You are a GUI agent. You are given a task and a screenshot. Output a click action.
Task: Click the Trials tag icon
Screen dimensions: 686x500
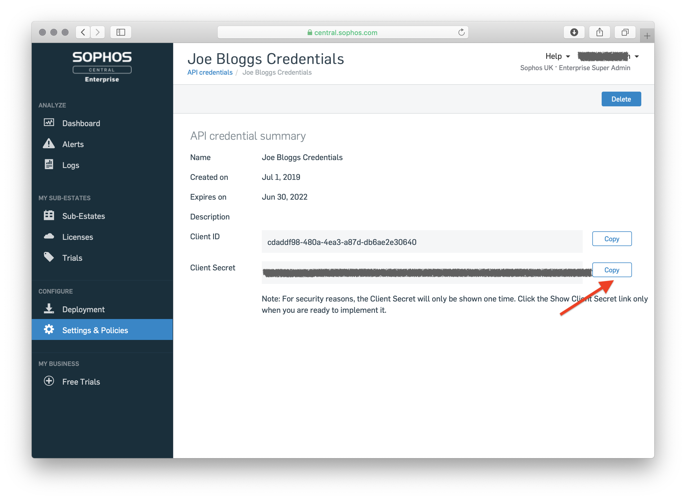coord(49,257)
